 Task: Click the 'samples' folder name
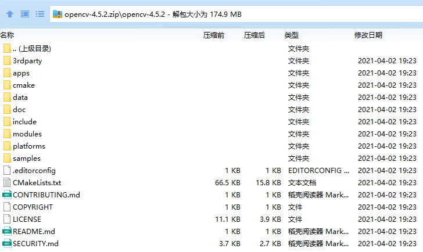pos(27,159)
